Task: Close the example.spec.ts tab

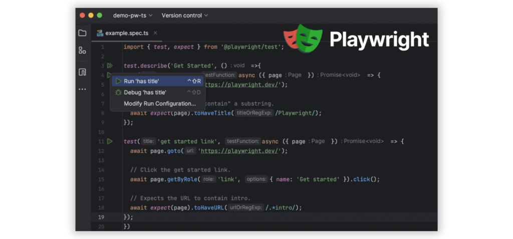Action: tap(155, 33)
